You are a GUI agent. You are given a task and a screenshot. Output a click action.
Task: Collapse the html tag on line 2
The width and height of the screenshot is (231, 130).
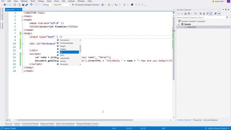pos(22,16)
